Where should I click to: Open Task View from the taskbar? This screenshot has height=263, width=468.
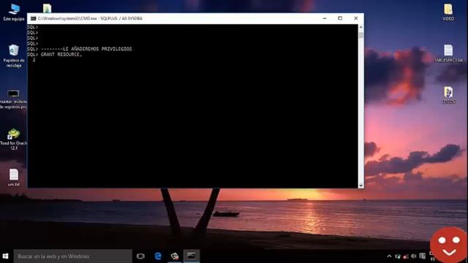(140, 256)
